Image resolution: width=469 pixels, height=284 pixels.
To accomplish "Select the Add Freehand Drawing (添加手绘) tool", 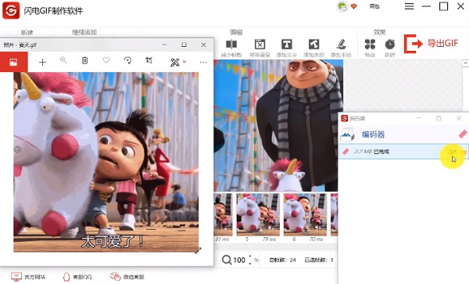I will [341, 49].
